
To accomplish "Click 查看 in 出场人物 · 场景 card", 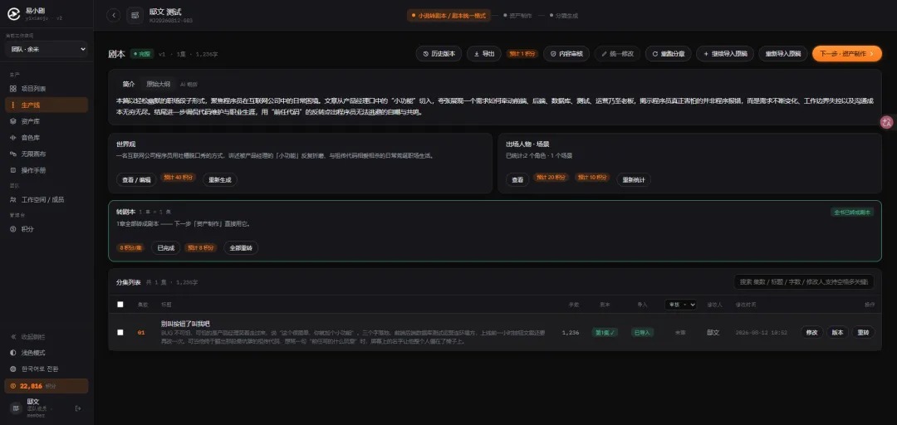I will pos(517,179).
